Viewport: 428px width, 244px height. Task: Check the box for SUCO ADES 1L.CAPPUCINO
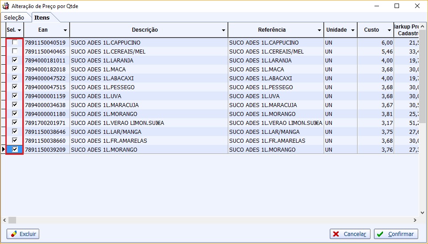coord(15,42)
